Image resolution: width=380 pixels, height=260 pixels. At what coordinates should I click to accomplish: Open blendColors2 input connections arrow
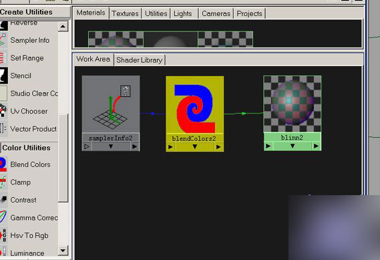click(x=170, y=147)
